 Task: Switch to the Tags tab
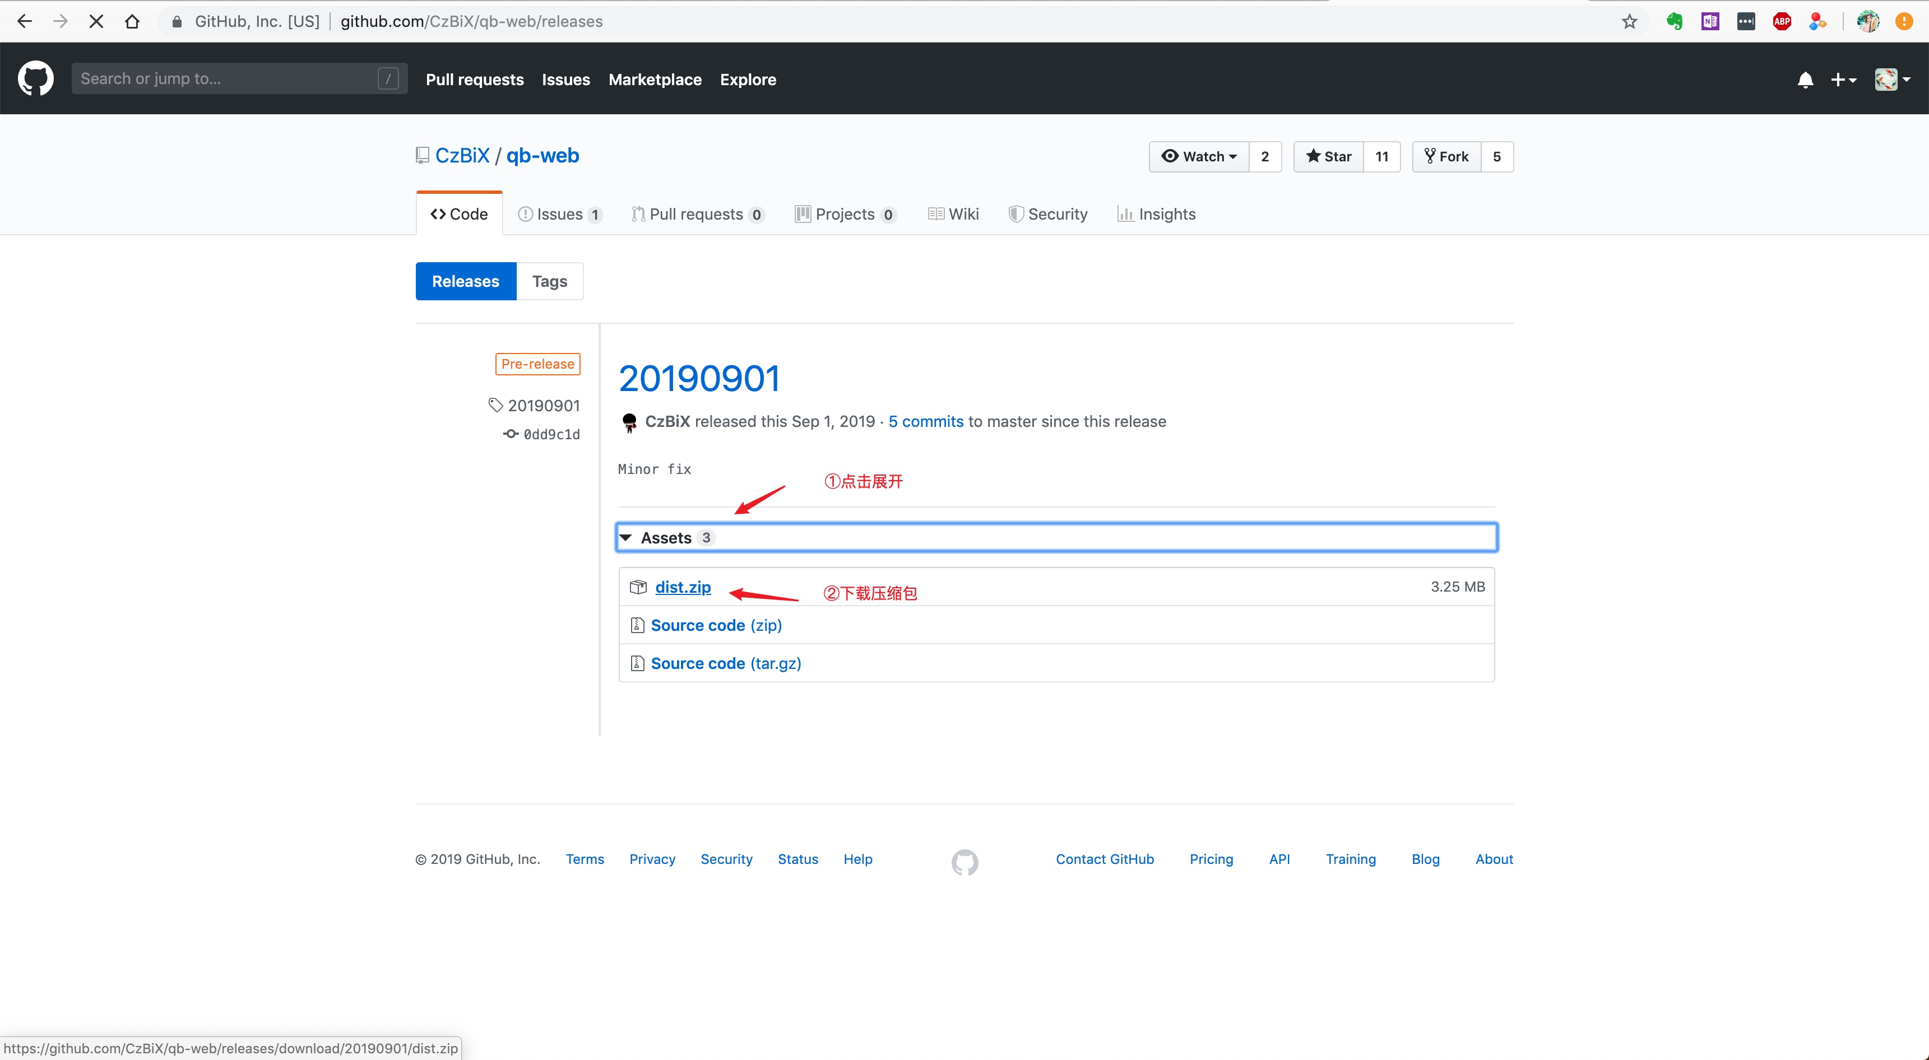point(549,281)
